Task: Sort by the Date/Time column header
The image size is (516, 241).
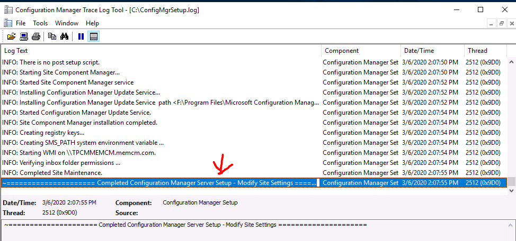Action: tap(433, 51)
